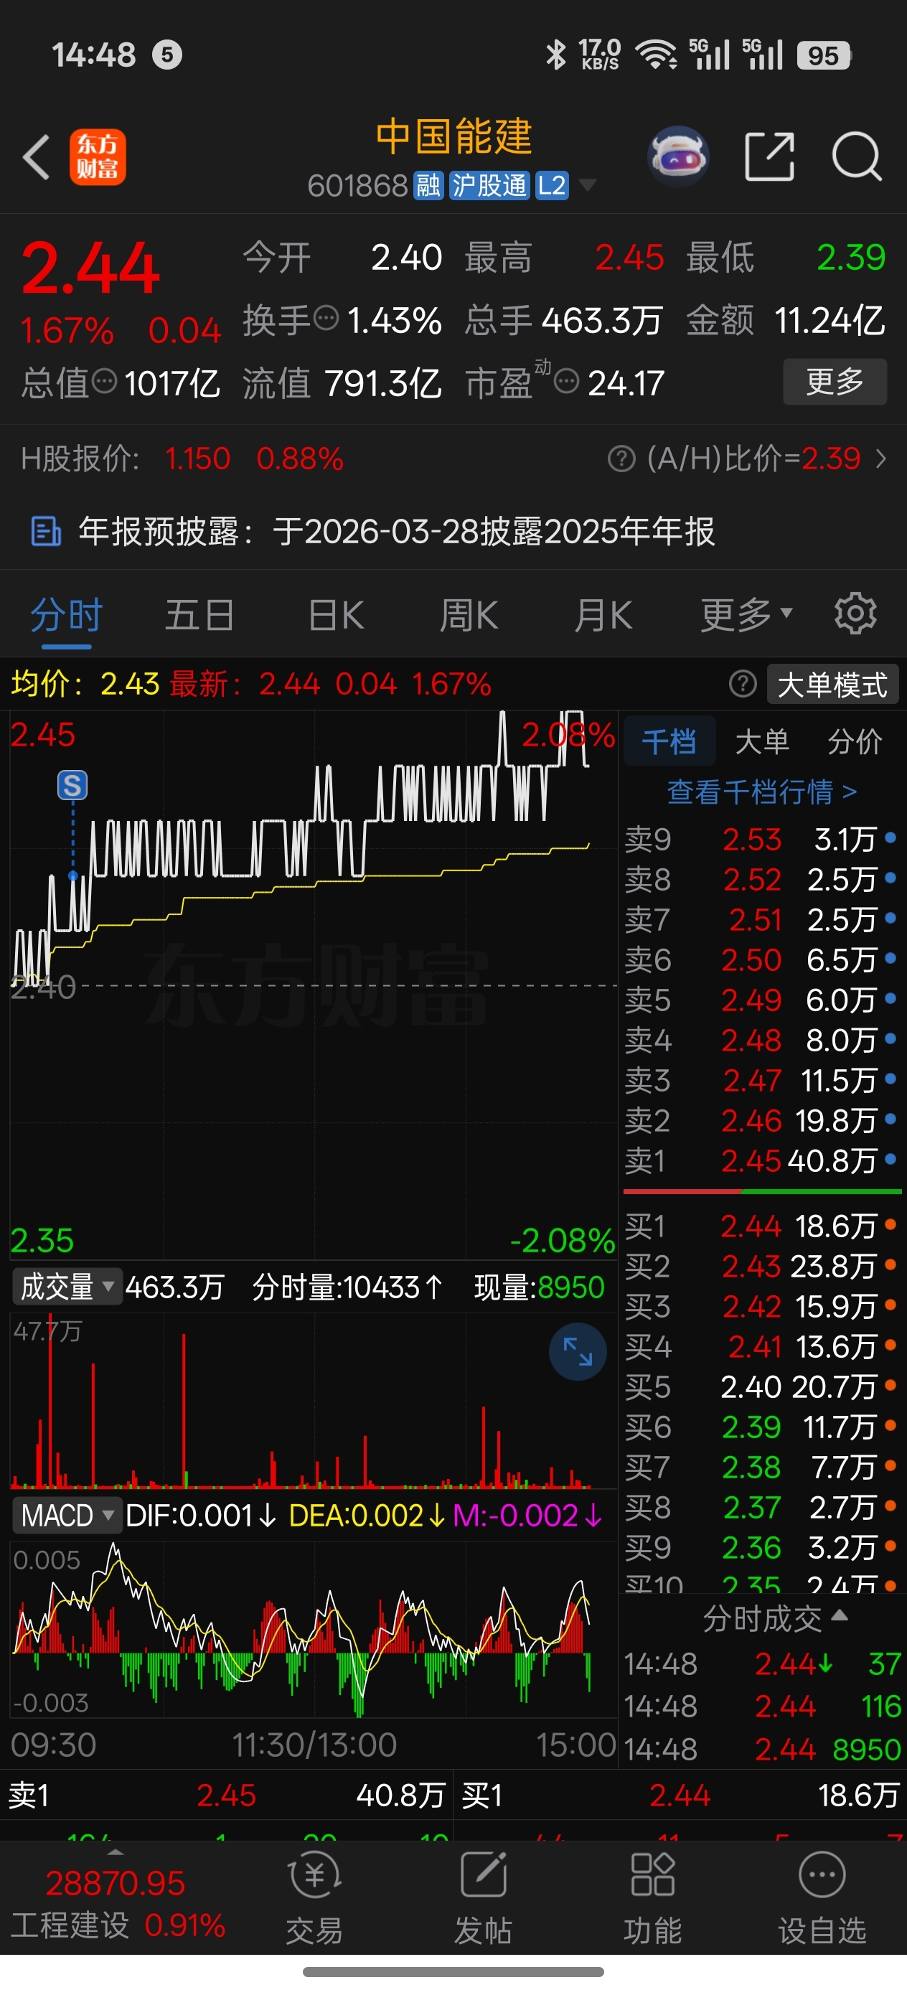907x1995 pixels.
Task: Tap 买4 row 2.41
Action: pos(761,1346)
